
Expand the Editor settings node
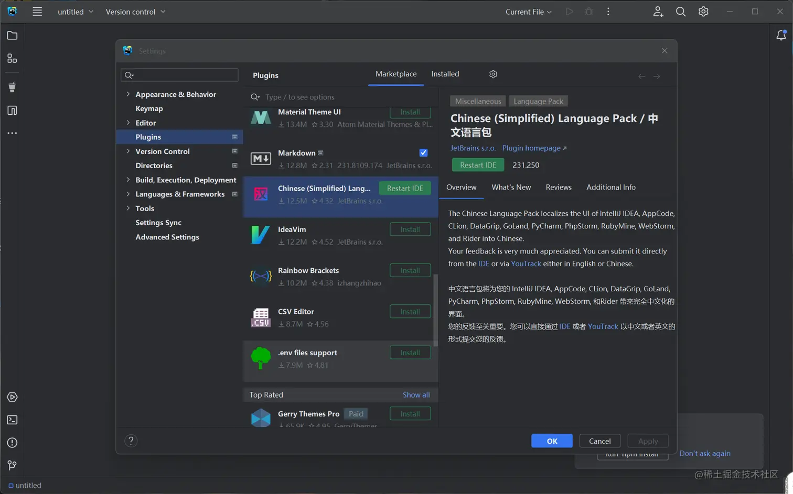(x=128, y=123)
